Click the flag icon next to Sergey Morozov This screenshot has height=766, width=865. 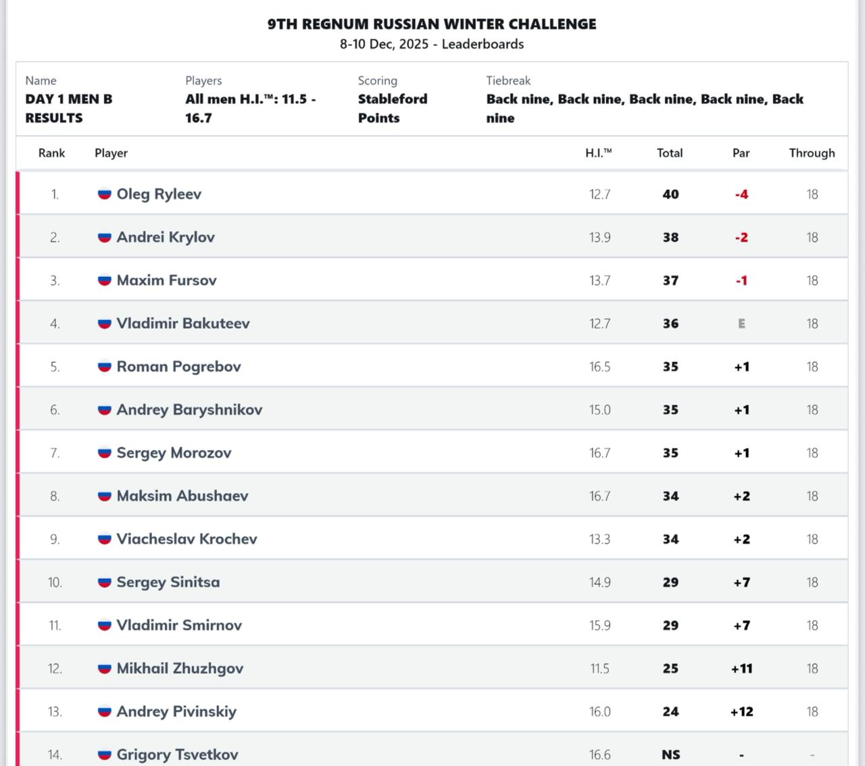(104, 453)
